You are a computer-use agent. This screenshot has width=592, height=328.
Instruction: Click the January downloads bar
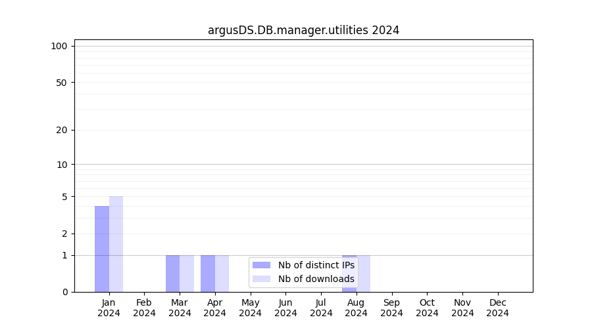(116, 244)
